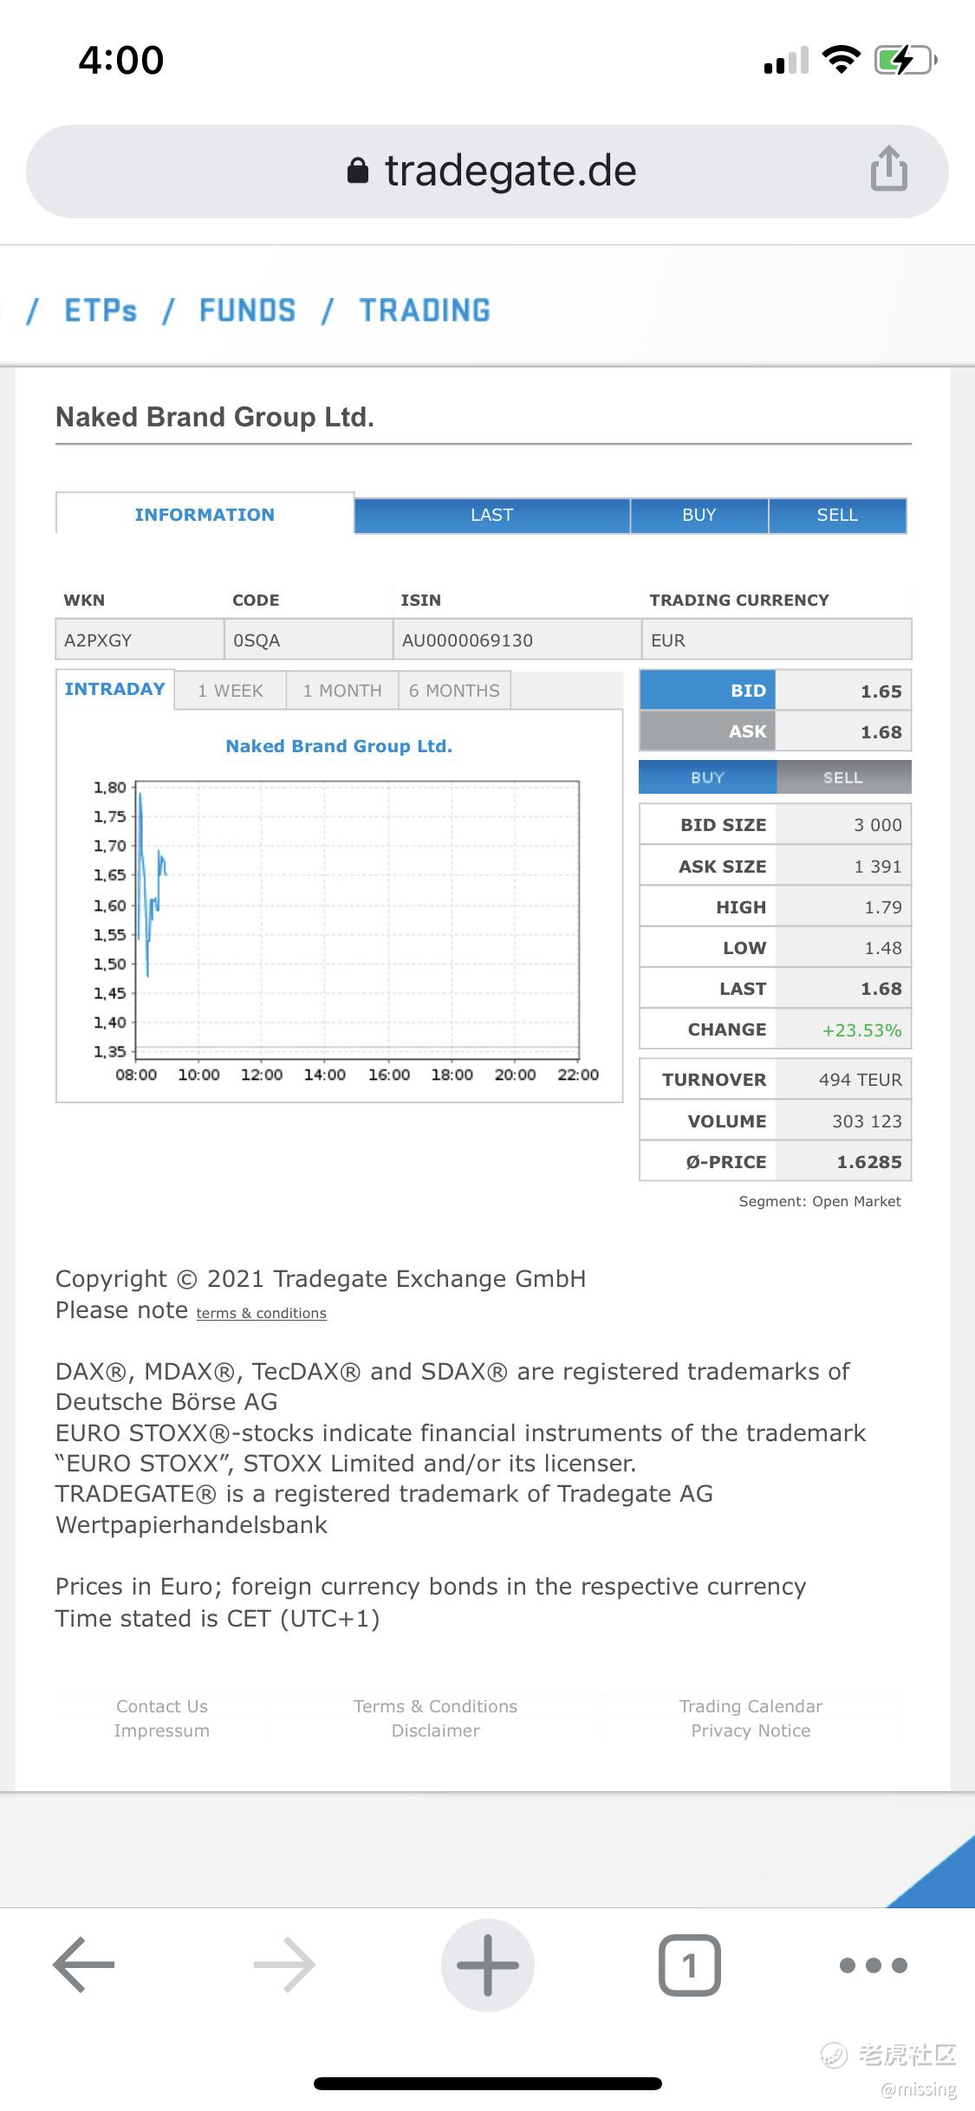Image resolution: width=975 pixels, height=2111 pixels.
Task: Open the Disclaimer footer link
Action: [435, 1731]
